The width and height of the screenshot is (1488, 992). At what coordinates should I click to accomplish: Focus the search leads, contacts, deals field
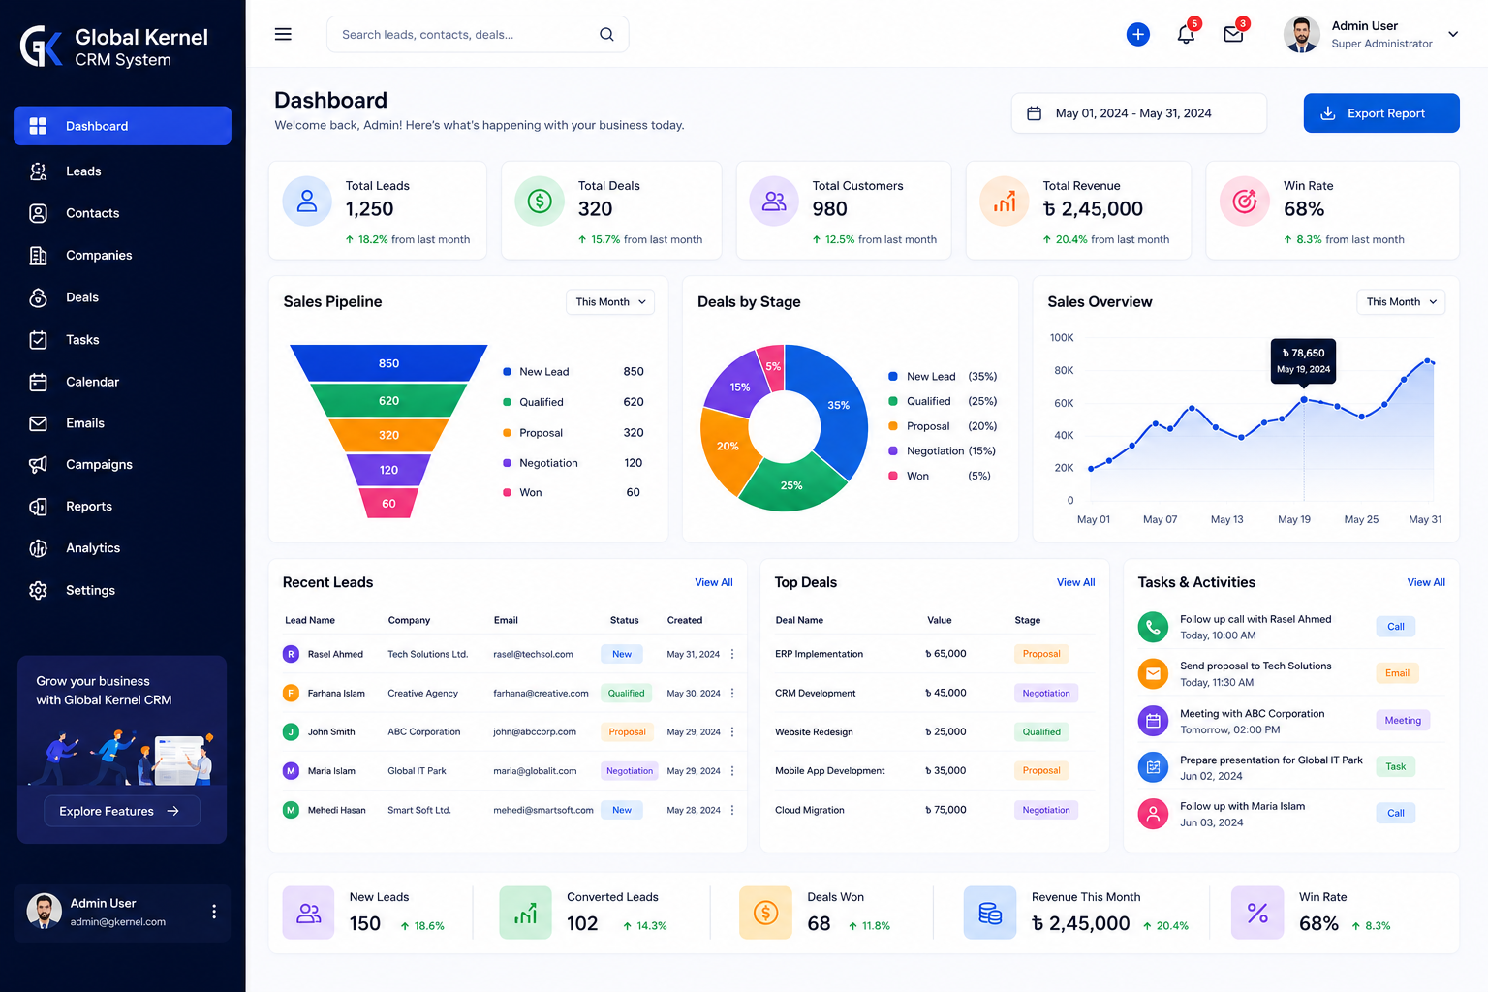coord(478,34)
